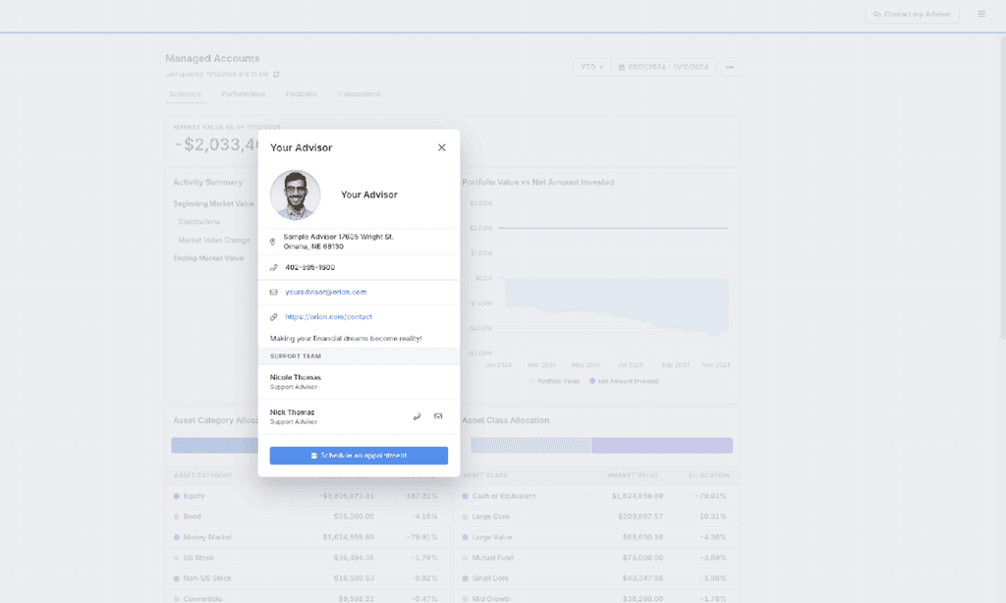Open the date range picker 01/01/2024 - 11/12/2024

[663, 67]
